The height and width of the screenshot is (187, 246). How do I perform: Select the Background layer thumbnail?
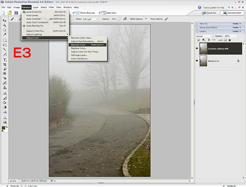[x=203, y=61]
